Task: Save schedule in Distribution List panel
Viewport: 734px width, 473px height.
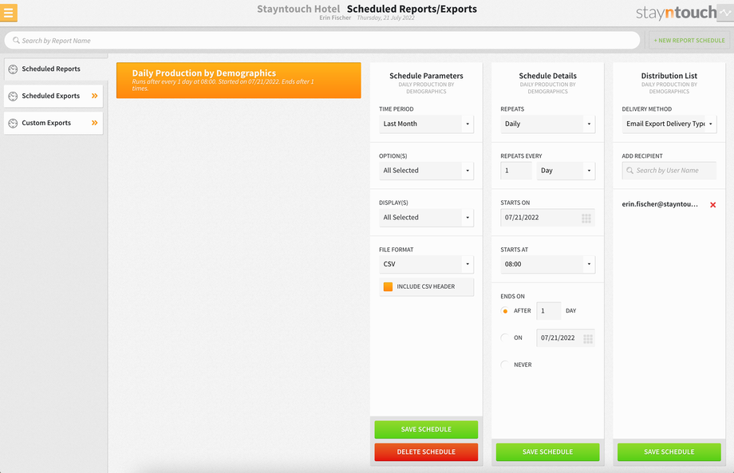Action: click(669, 452)
